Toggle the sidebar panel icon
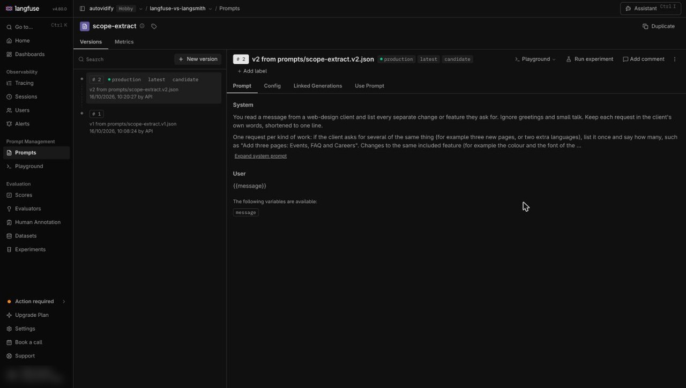Image resolution: width=686 pixels, height=388 pixels. coord(82,9)
